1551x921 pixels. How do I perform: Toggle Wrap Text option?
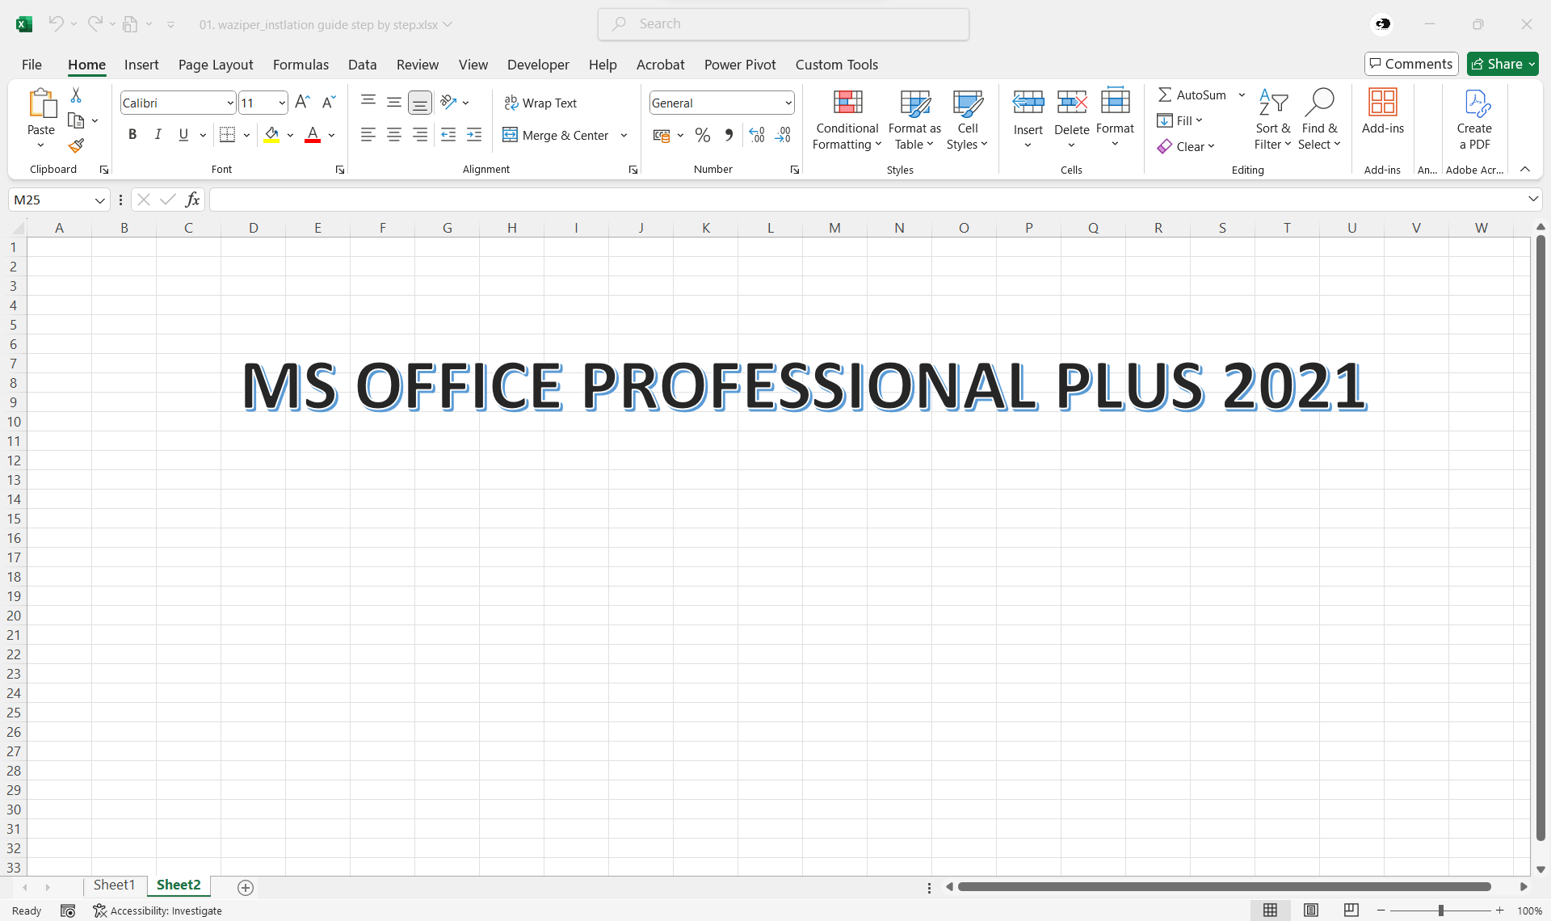540,103
